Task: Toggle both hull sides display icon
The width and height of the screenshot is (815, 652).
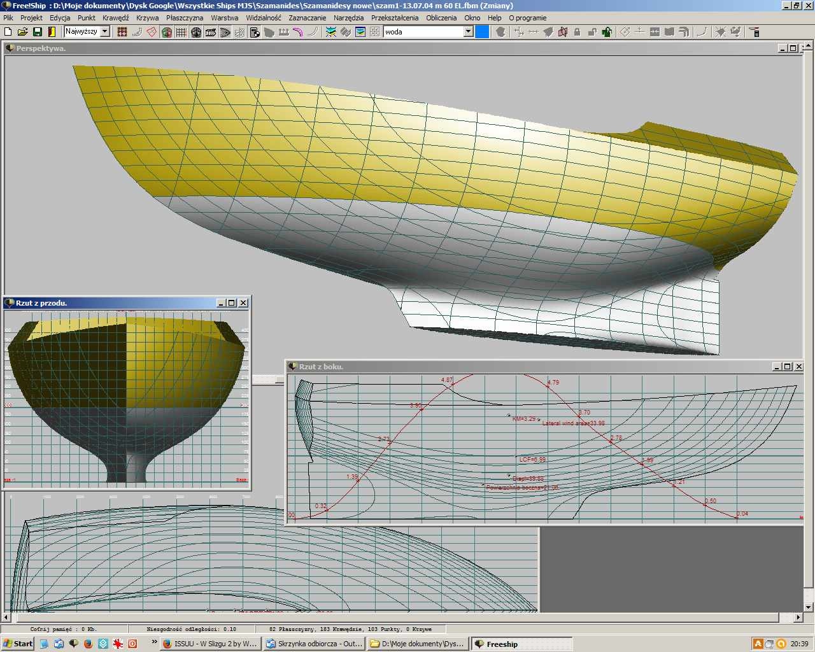Action: tap(167, 32)
